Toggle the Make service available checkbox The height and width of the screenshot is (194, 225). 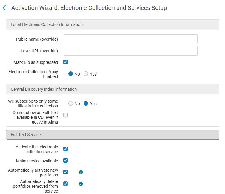(66, 161)
